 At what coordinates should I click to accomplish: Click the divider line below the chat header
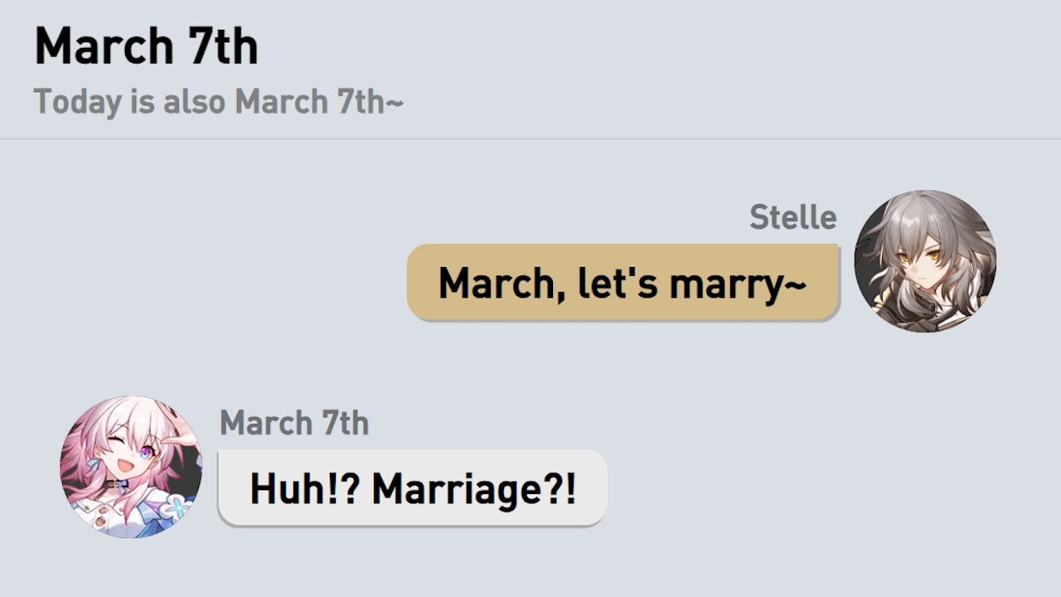pos(530,138)
